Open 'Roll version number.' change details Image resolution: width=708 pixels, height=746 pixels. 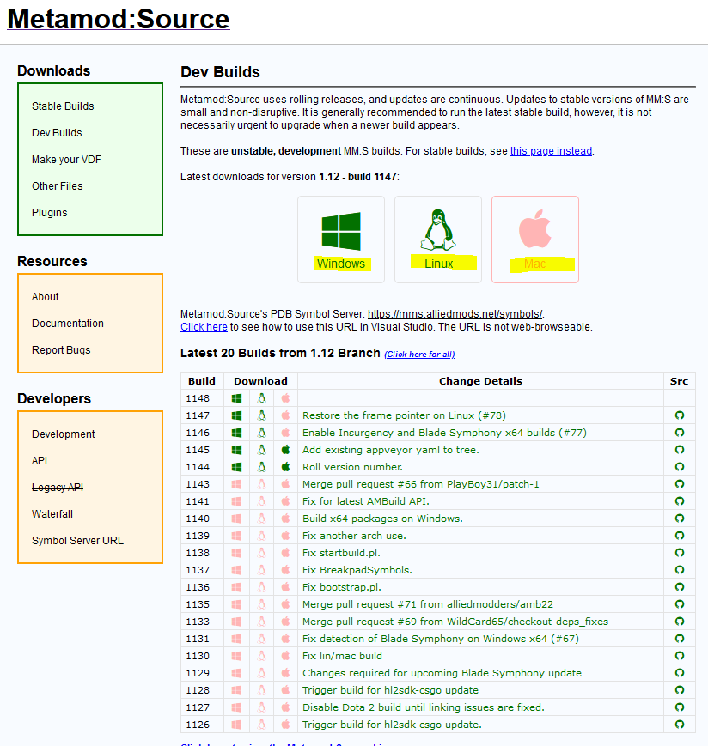click(x=352, y=467)
